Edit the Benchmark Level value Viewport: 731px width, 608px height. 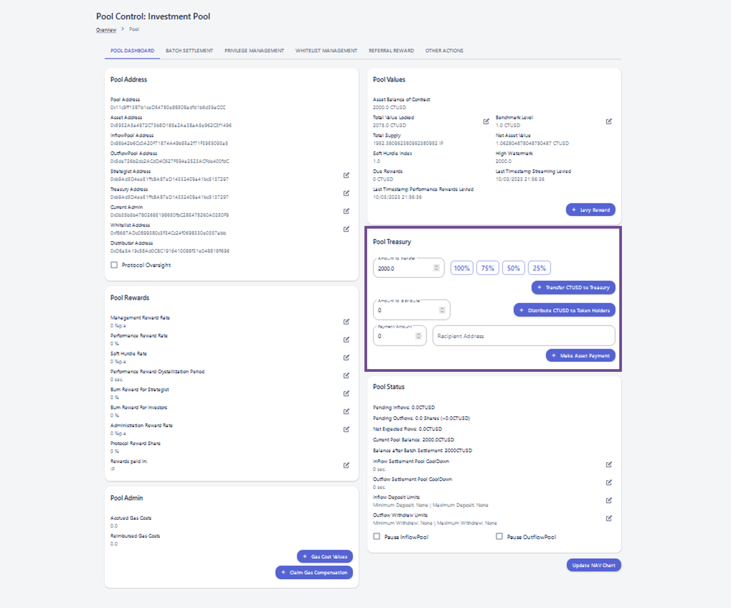click(x=608, y=121)
